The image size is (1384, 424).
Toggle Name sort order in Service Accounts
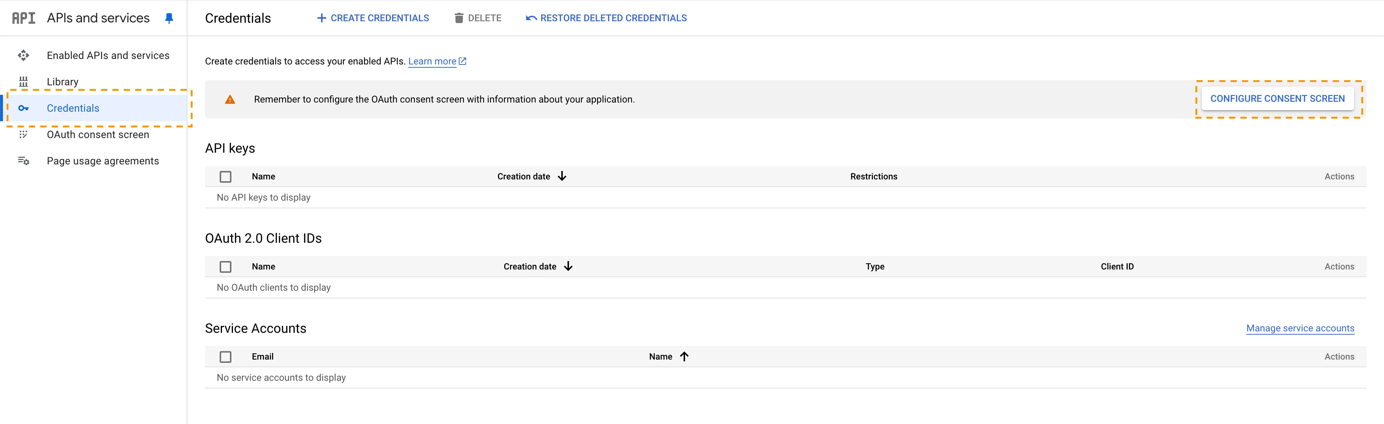pyautogui.click(x=684, y=356)
